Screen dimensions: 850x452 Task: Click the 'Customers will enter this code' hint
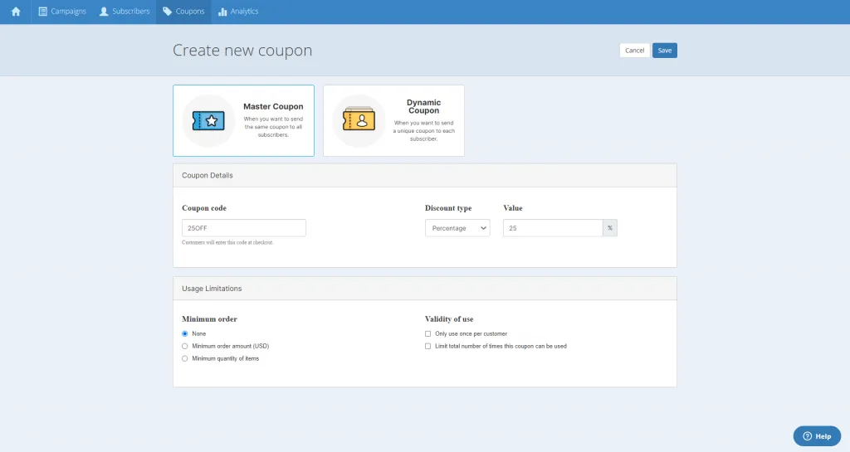click(x=227, y=242)
